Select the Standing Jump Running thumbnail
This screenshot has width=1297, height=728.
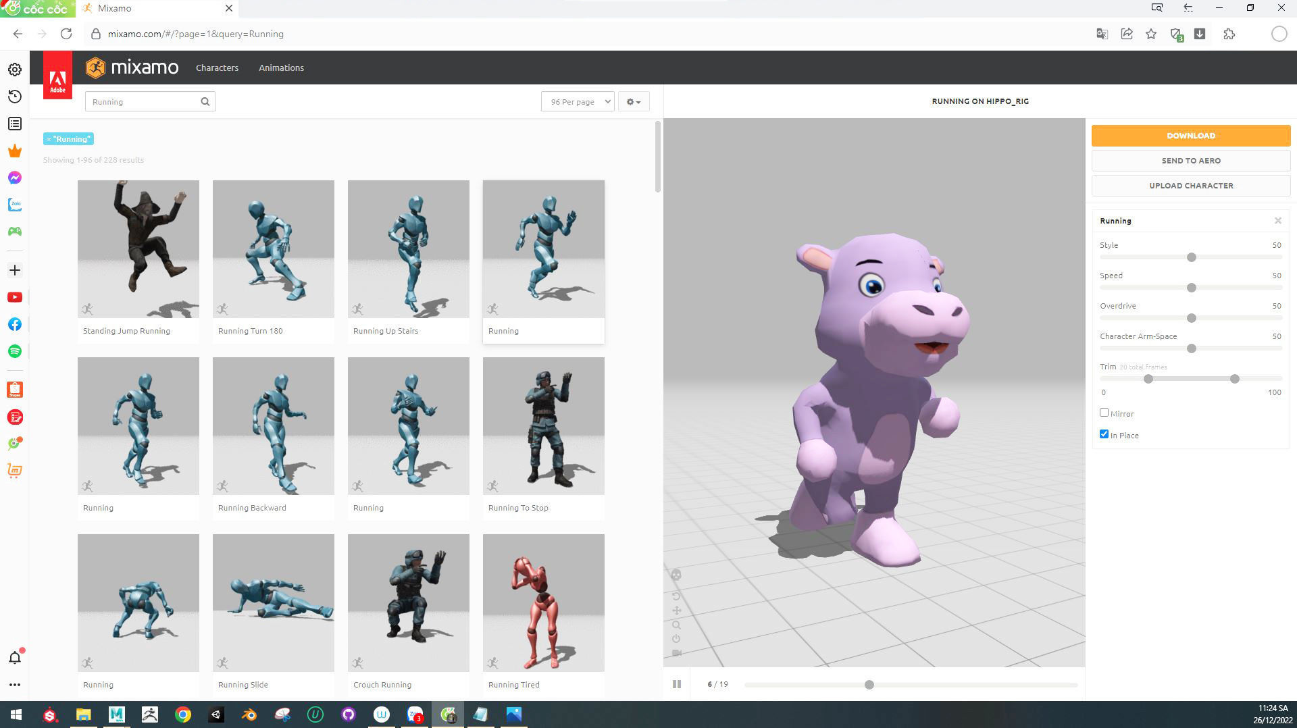tap(138, 249)
